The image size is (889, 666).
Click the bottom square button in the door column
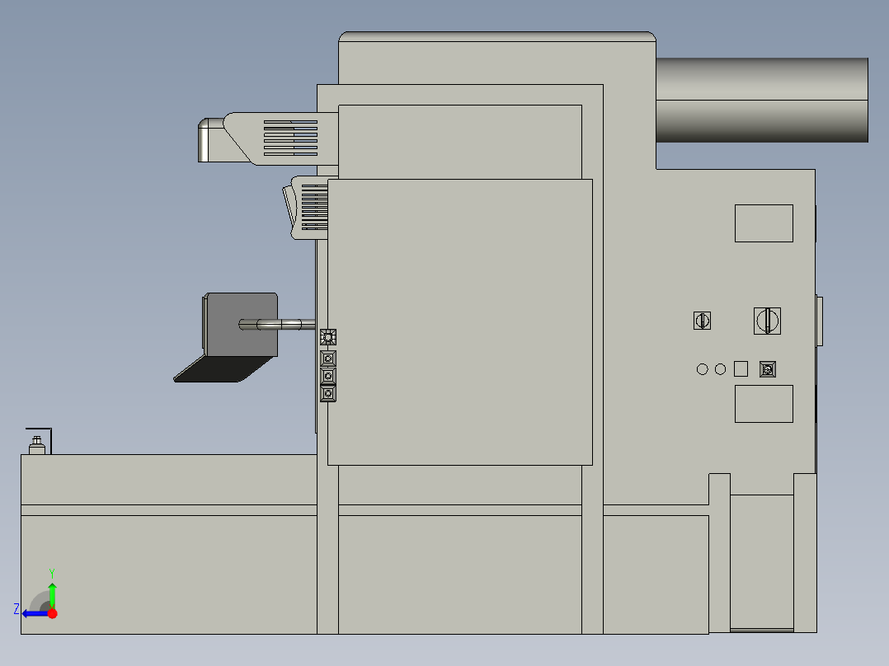pos(327,394)
